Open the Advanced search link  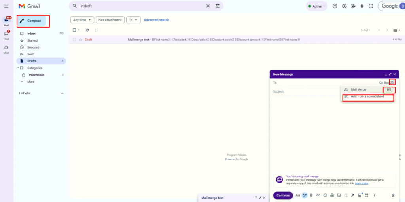tap(156, 20)
